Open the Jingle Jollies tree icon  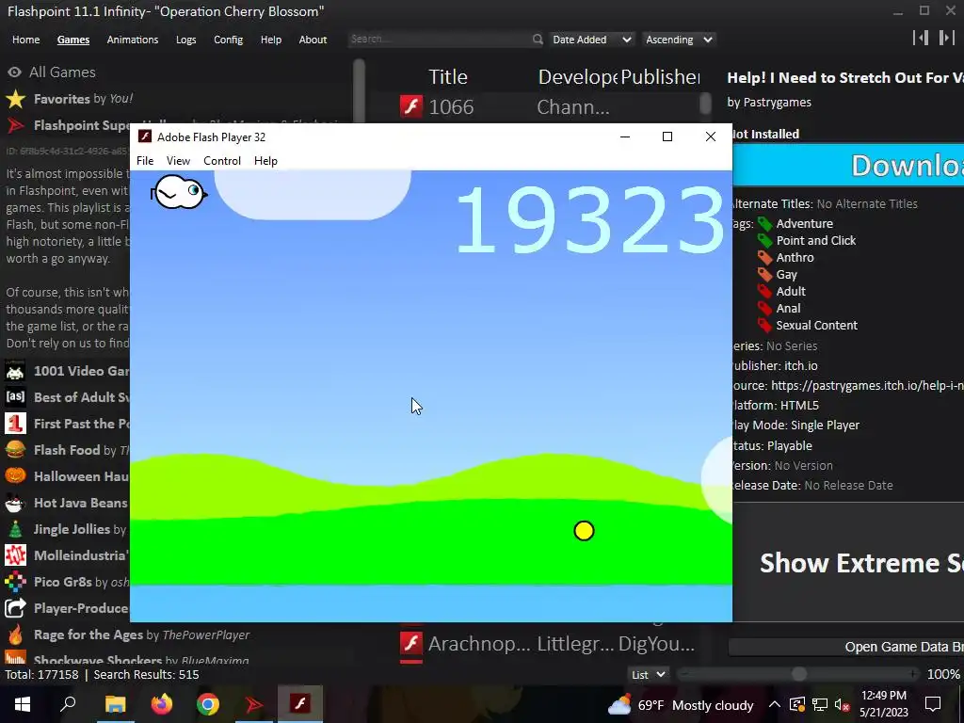[x=15, y=529]
